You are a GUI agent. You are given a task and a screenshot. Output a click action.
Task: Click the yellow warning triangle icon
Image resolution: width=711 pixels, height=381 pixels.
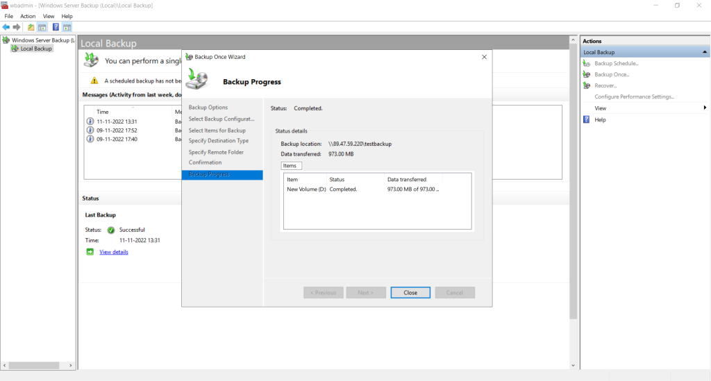(x=94, y=81)
